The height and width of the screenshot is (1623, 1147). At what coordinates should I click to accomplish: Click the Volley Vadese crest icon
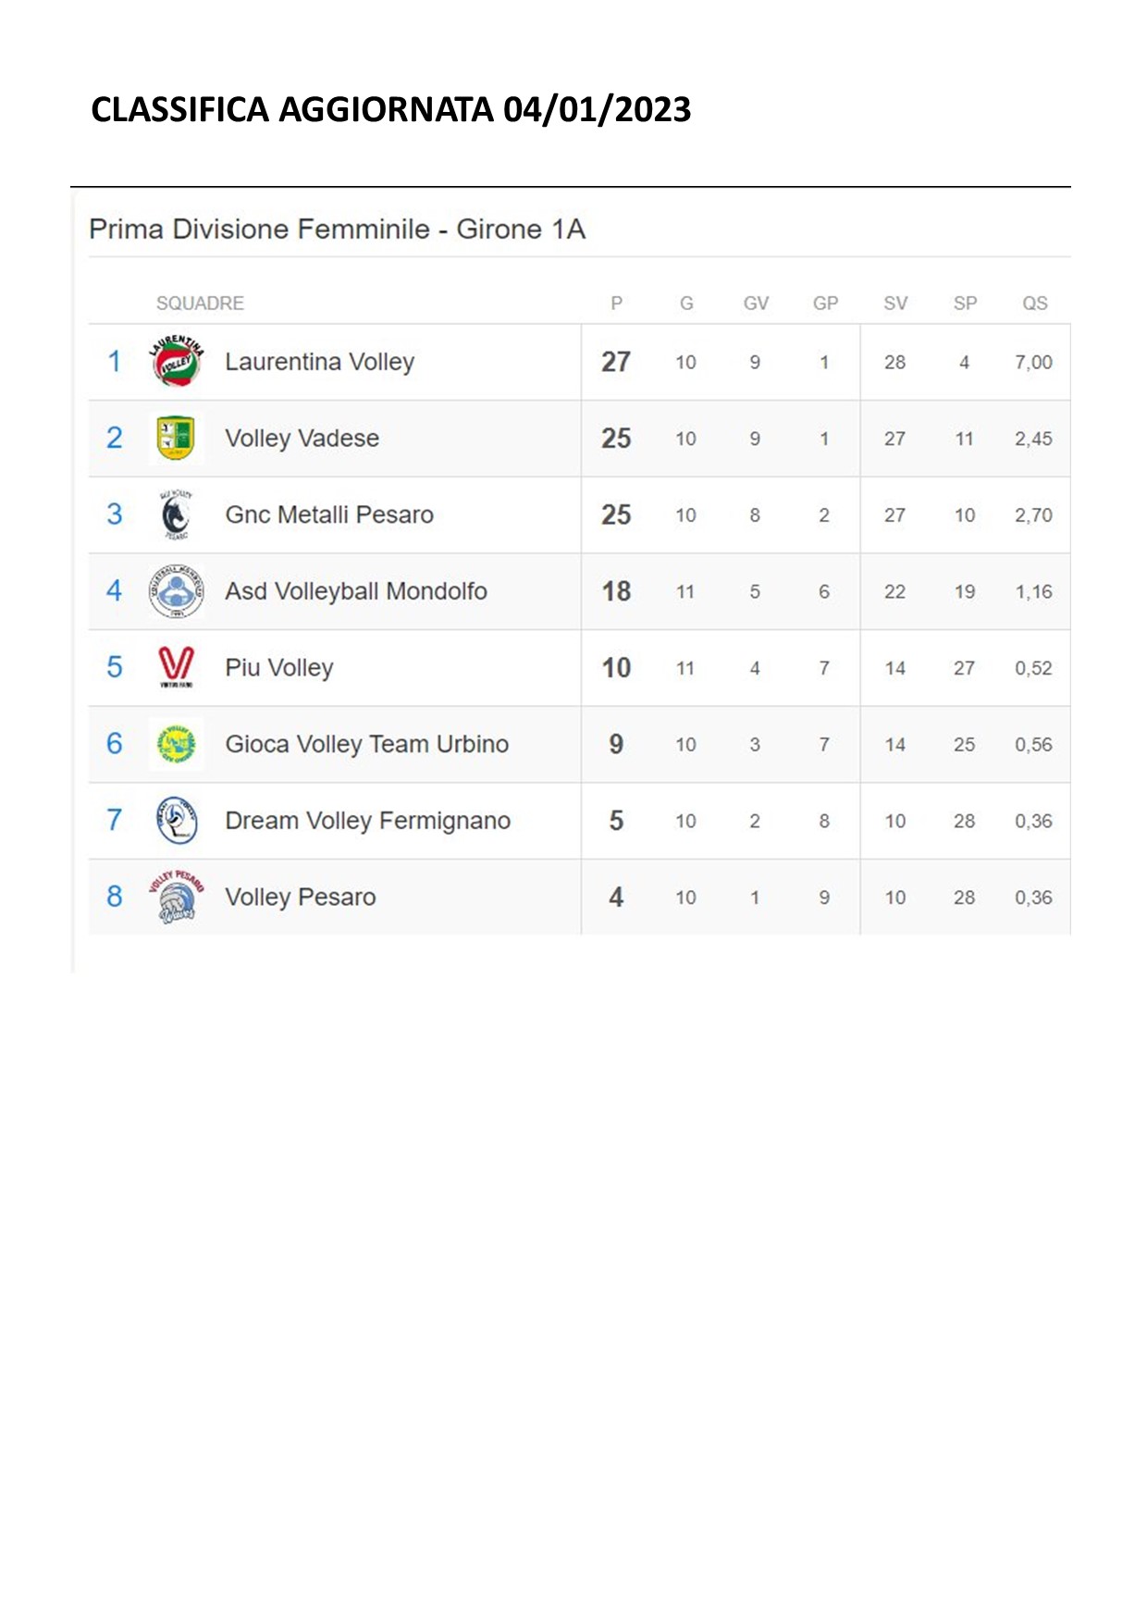point(176,439)
